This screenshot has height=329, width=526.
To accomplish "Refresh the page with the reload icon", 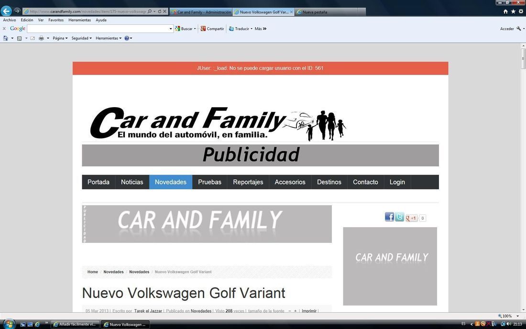I will [159, 11].
